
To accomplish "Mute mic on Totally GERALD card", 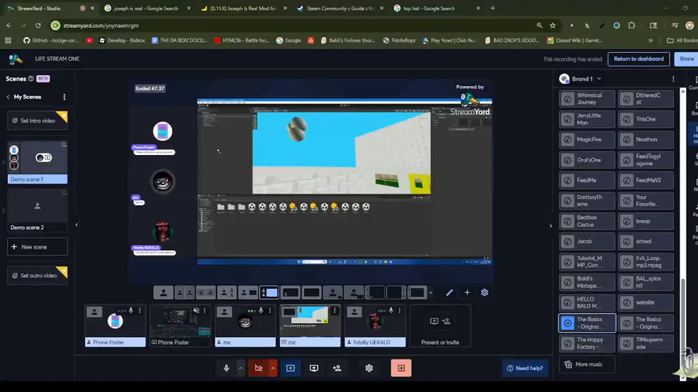I will (x=392, y=310).
